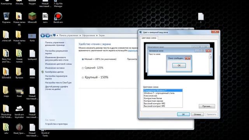Image resolution: width=249 pixels, height=140 pixels.
Task: Choose the Высокий контраст №2 scheme
Action: click(163, 103)
